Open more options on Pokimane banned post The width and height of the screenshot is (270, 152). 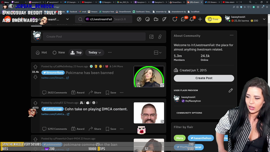tap(121, 92)
